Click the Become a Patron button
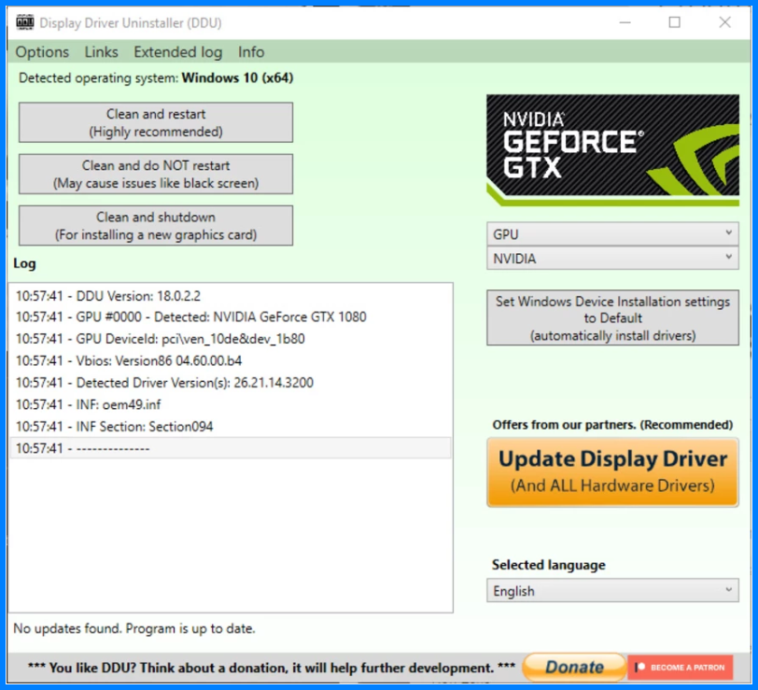This screenshot has height=690, width=758. (x=680, y=668)
